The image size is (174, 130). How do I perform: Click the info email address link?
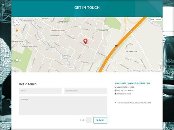124,94
